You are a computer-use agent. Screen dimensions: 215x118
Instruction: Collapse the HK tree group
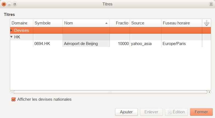tap(12, 37)
